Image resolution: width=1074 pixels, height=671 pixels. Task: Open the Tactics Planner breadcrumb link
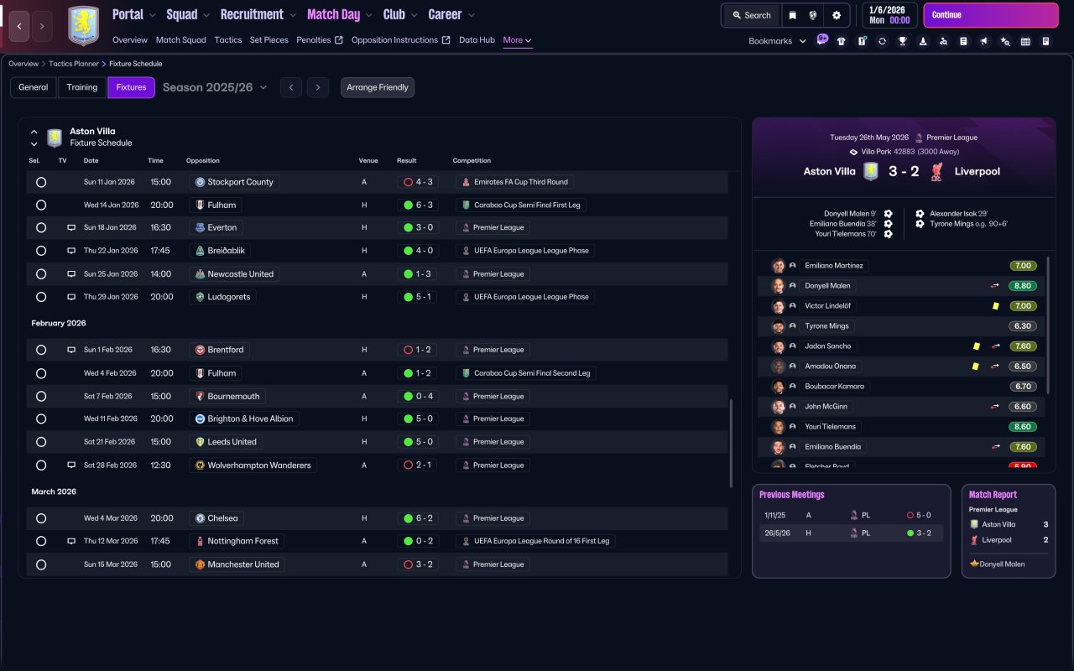74,64
